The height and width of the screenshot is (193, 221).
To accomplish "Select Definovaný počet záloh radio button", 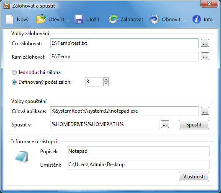I will [x=14, y=82].
